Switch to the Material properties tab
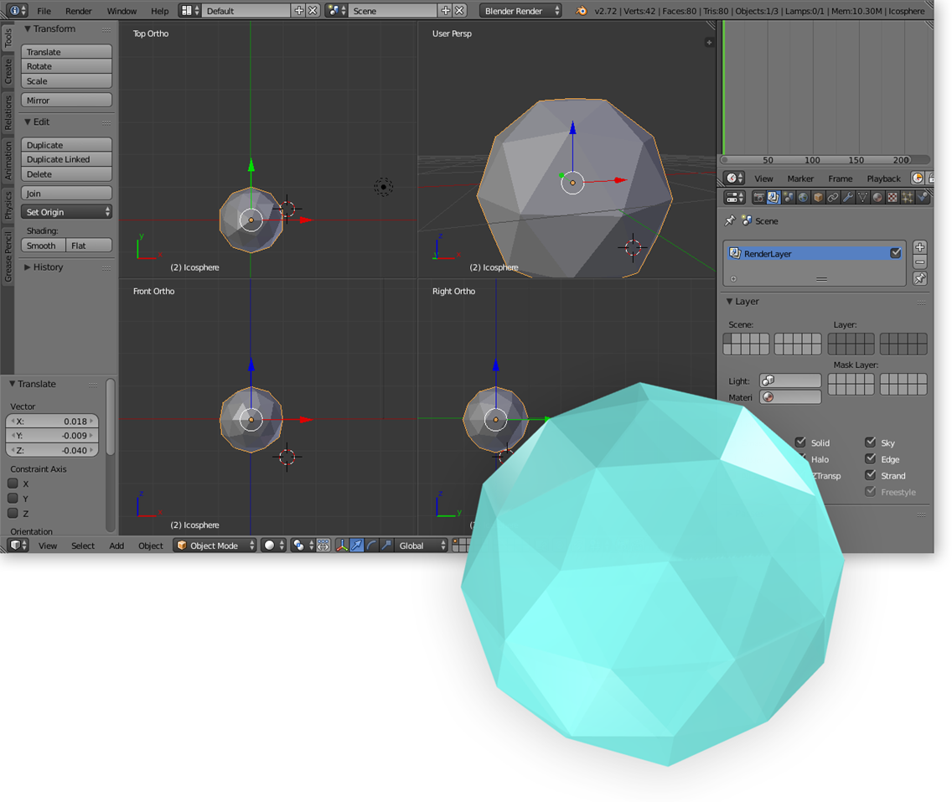 coord(878,197)
